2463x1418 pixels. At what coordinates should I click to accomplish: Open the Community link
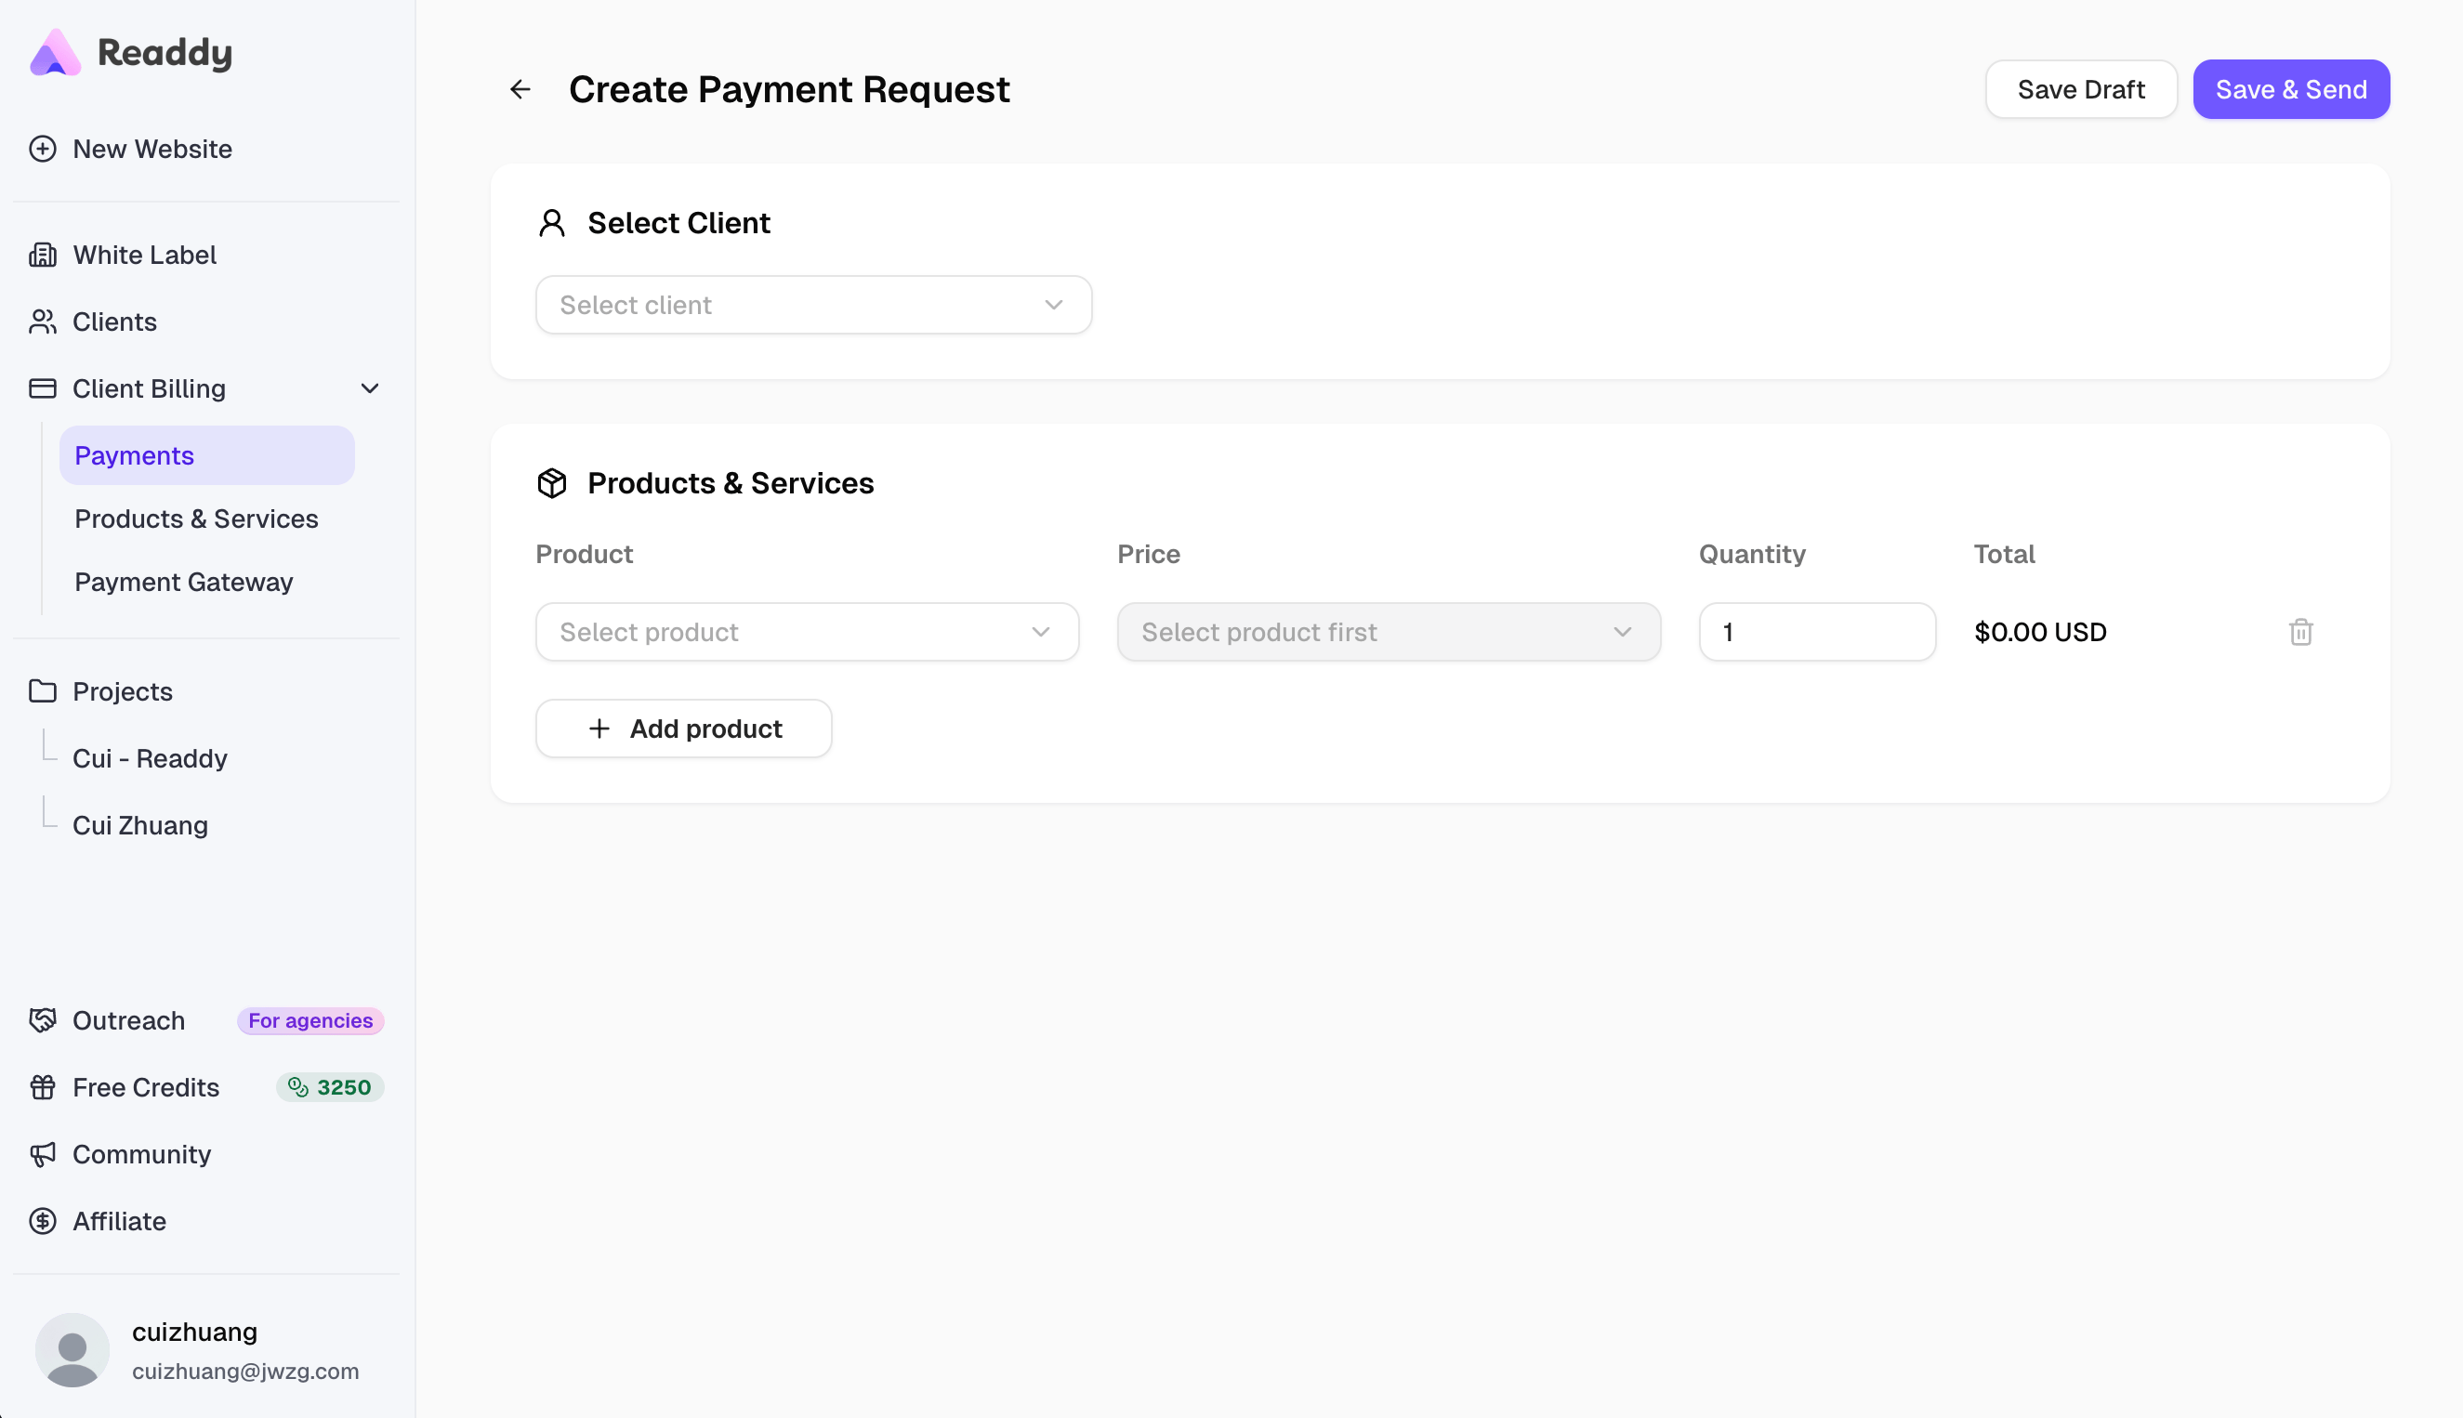point(142,1154)
